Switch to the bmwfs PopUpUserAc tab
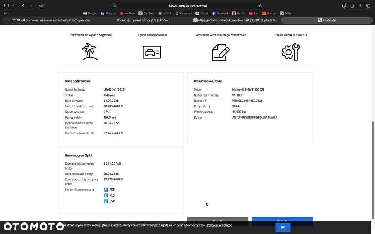The image size is (375, 234). coord(235,20)
